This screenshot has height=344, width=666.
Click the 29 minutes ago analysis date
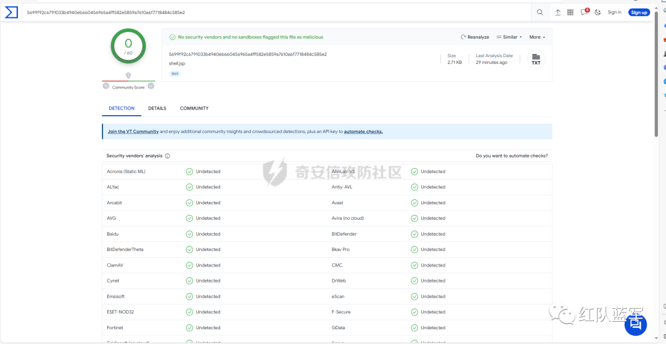point(491,63)
